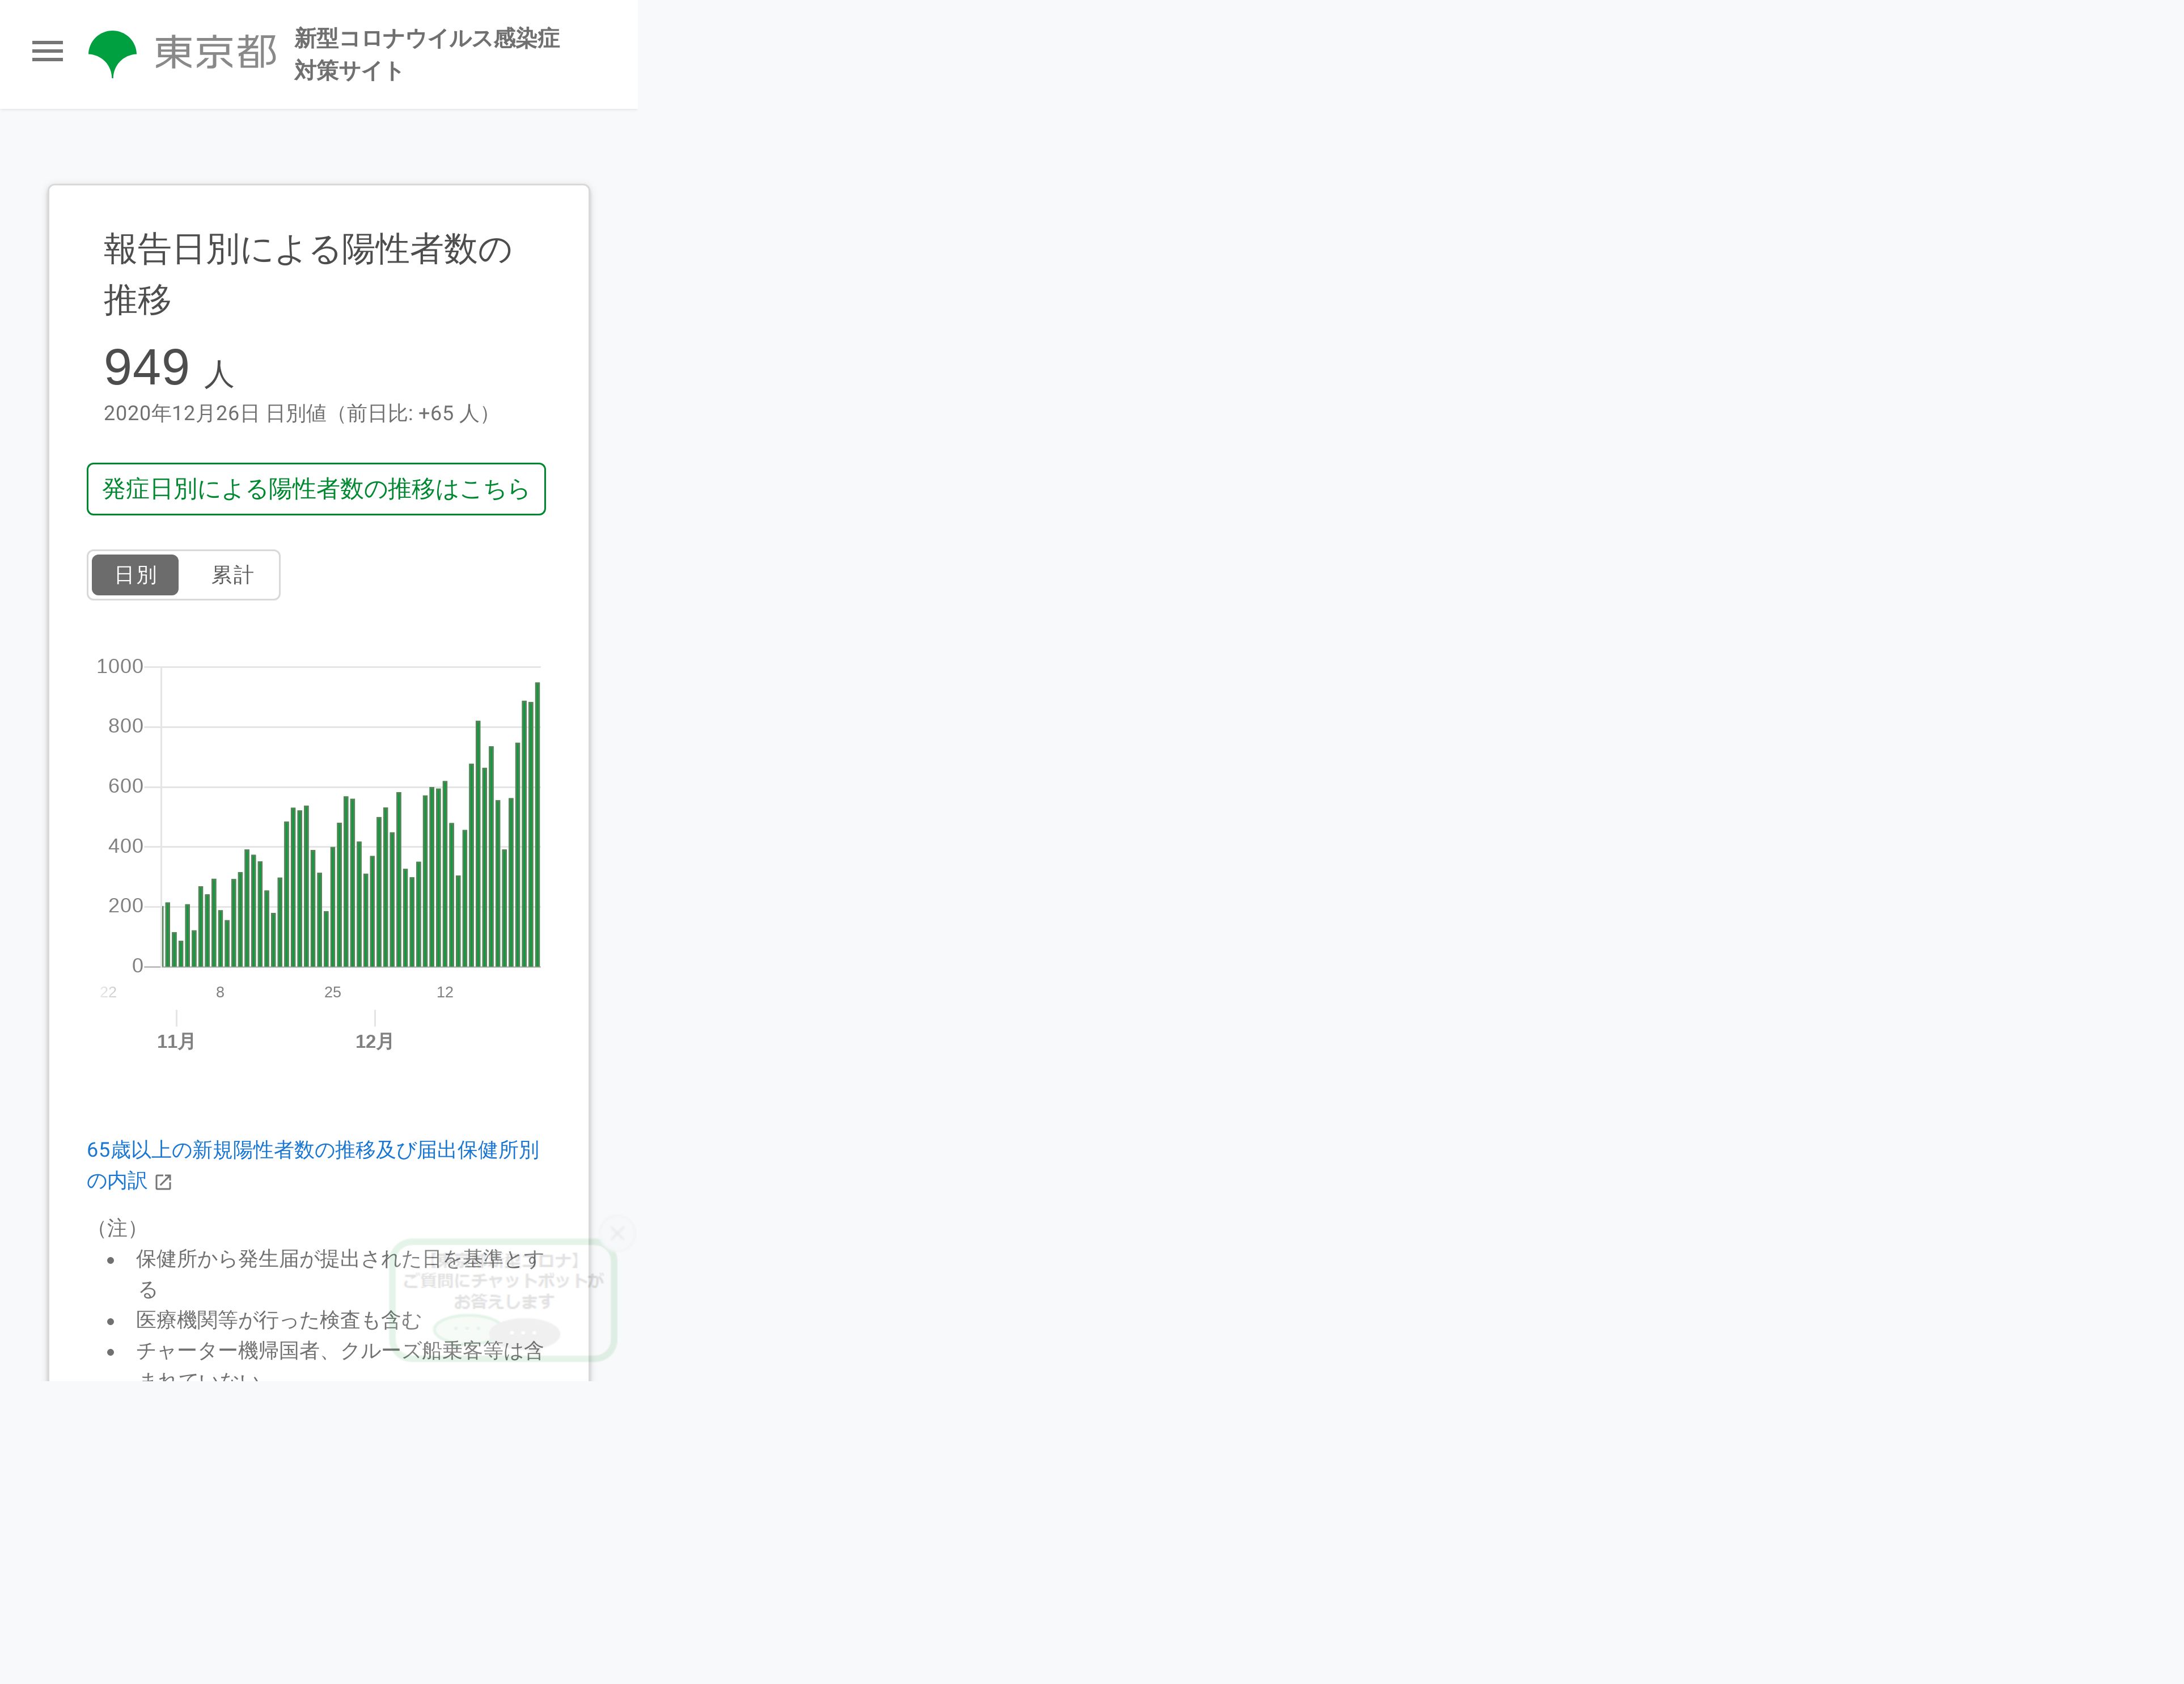Switch chart to 累計 cumulative view
Image resolution: width=2184 pixels, height=1684 pixels.
[232, 575]
